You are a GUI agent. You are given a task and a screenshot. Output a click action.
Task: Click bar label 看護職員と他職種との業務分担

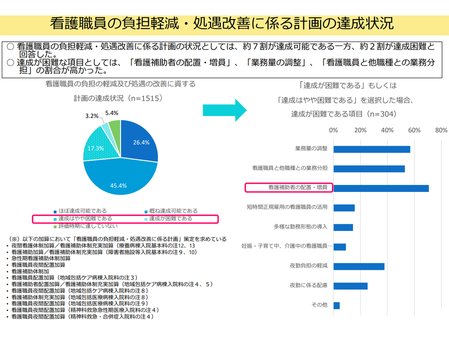[290, 168]
